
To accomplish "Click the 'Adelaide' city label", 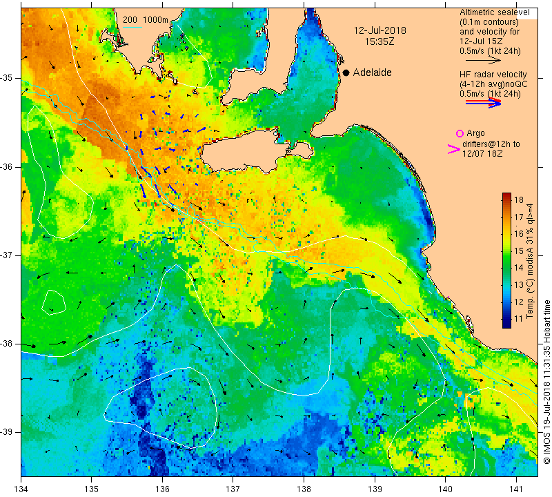I will (x=373, y=72).
